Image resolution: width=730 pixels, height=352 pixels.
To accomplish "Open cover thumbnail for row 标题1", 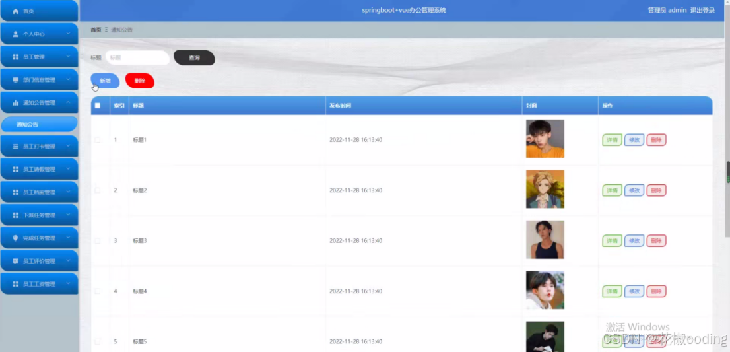I will coord(545,139).
